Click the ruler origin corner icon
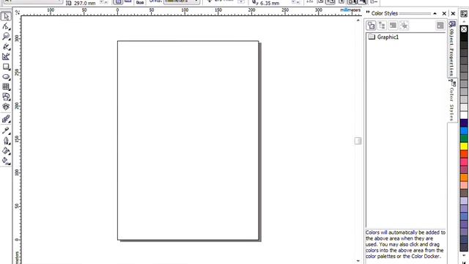 [18, 12]
